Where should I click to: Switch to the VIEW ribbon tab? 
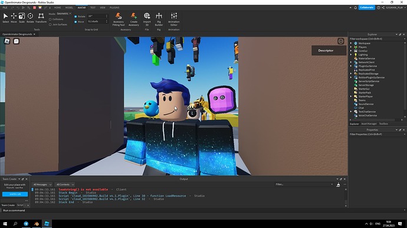point(103,8)
